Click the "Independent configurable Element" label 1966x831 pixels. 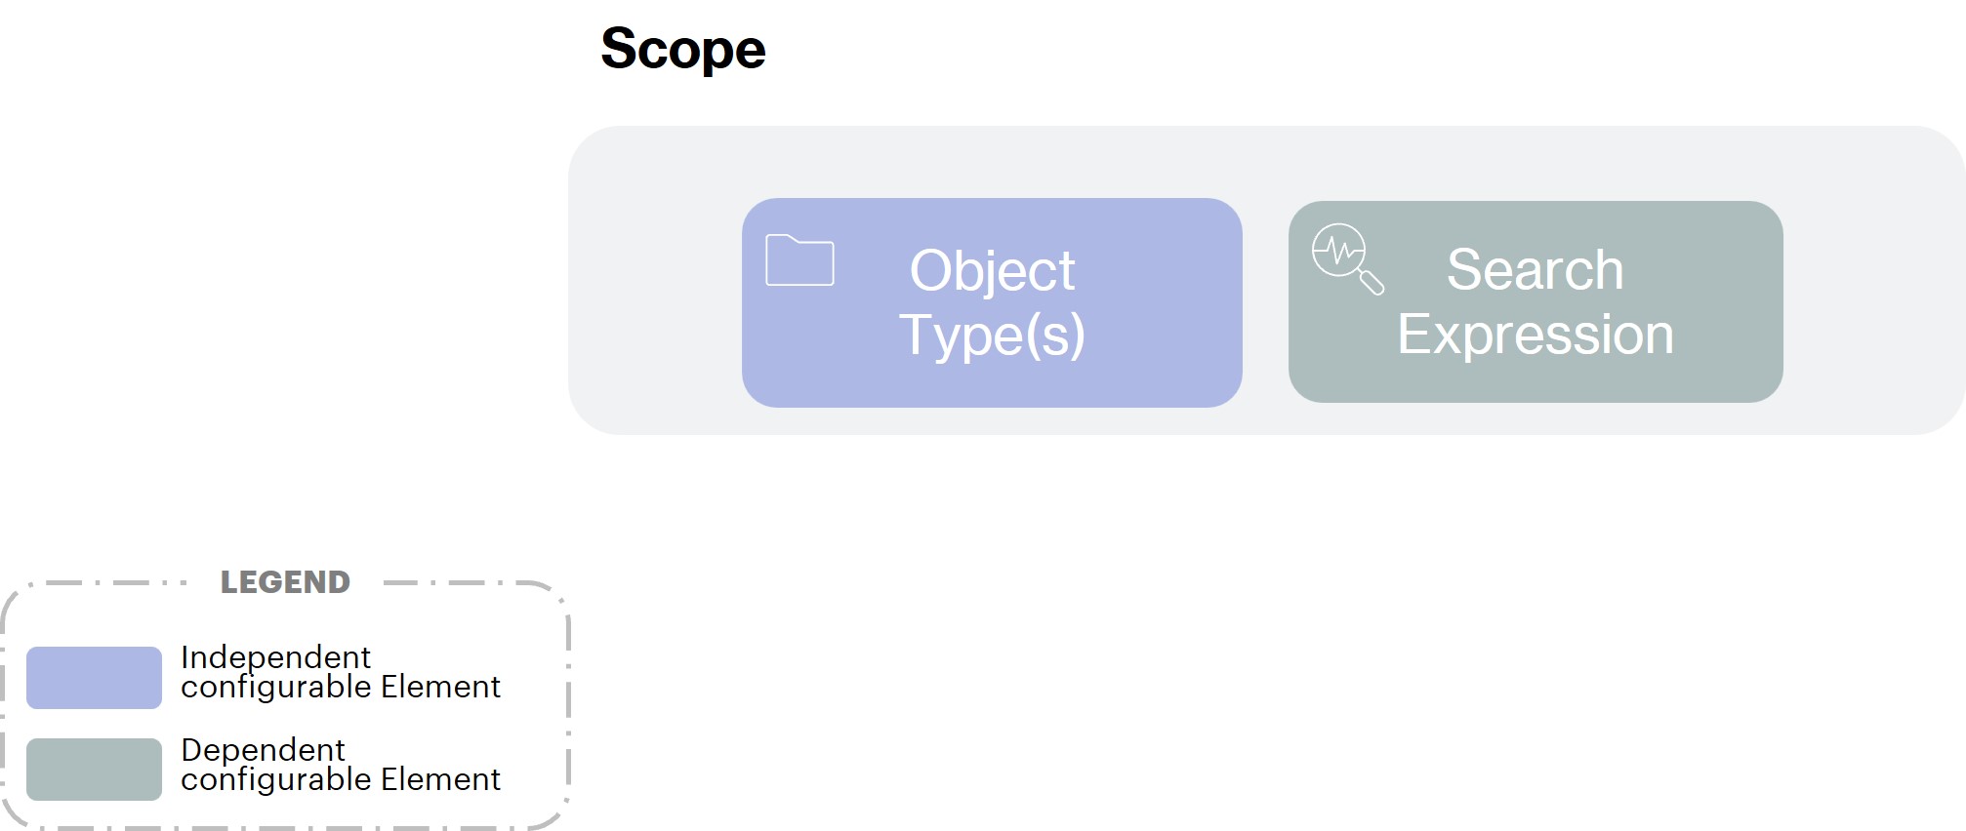coord(340,672)
